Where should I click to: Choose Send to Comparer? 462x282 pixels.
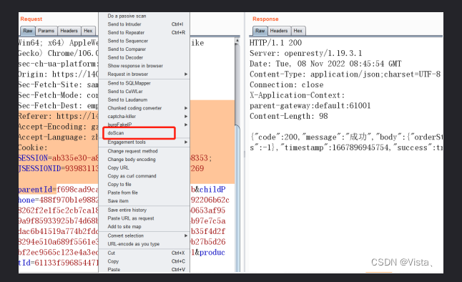coord(144,49)
